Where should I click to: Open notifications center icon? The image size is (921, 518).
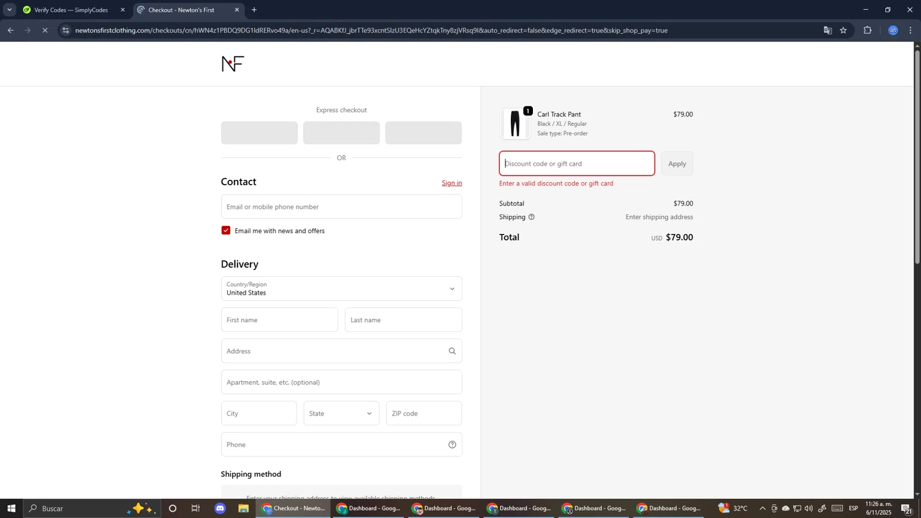coord(906,509)
